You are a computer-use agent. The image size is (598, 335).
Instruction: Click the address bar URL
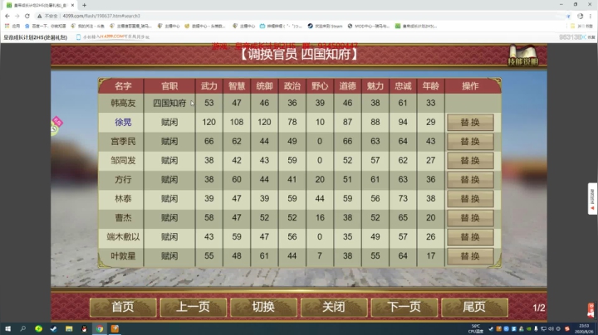coord(101,16)
